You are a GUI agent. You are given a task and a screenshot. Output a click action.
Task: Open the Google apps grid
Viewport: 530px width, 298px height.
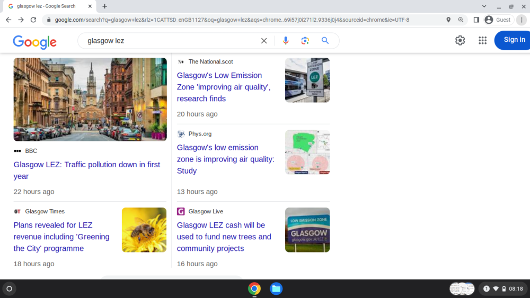[483, 41]
